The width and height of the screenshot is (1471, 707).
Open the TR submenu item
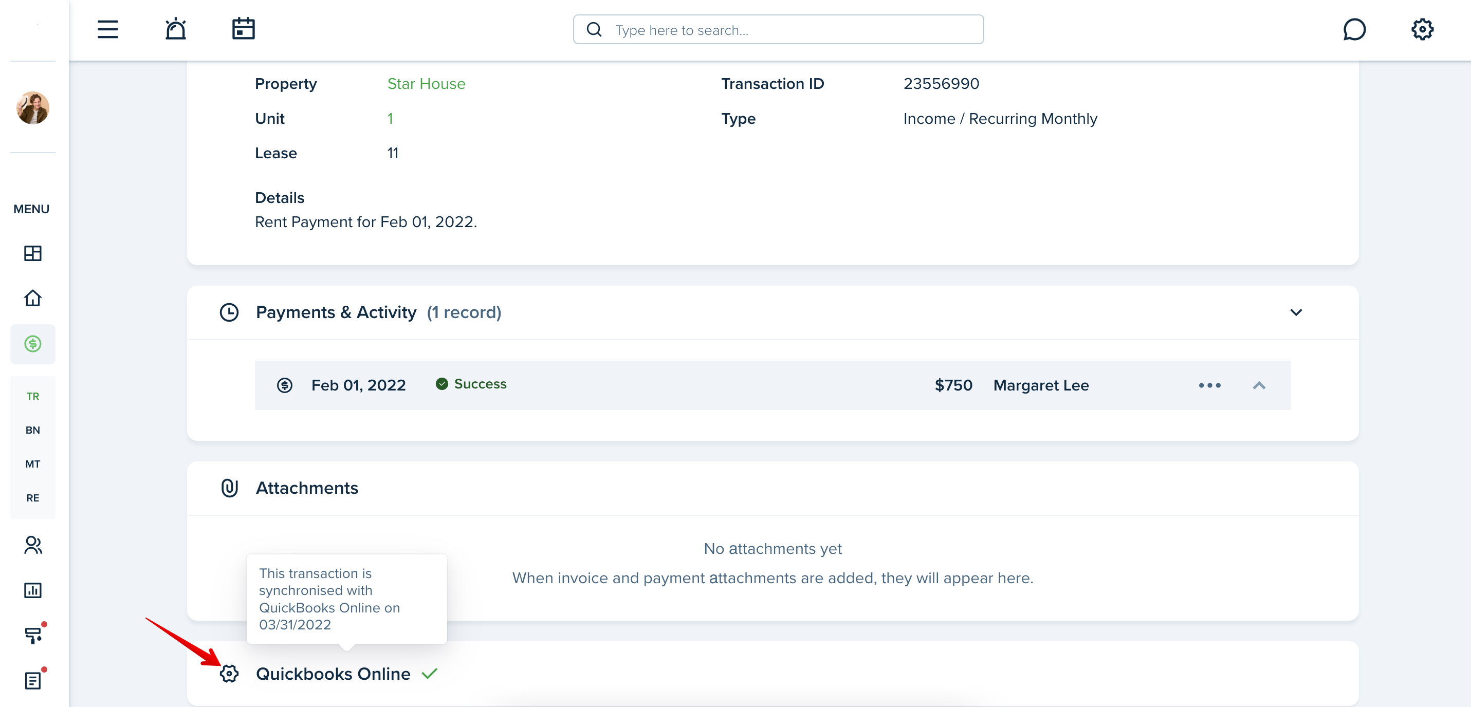[x=32, y=396]
